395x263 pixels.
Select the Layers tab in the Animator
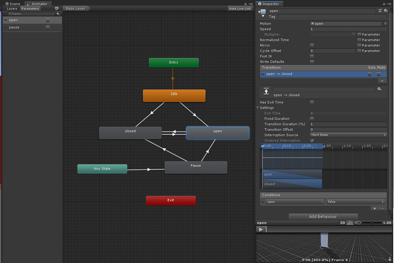click(x=12, y=8)
